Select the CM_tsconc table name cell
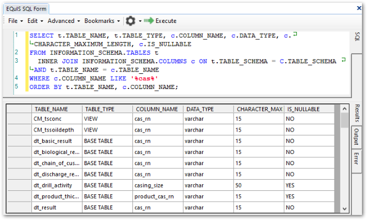 point(57,119)
